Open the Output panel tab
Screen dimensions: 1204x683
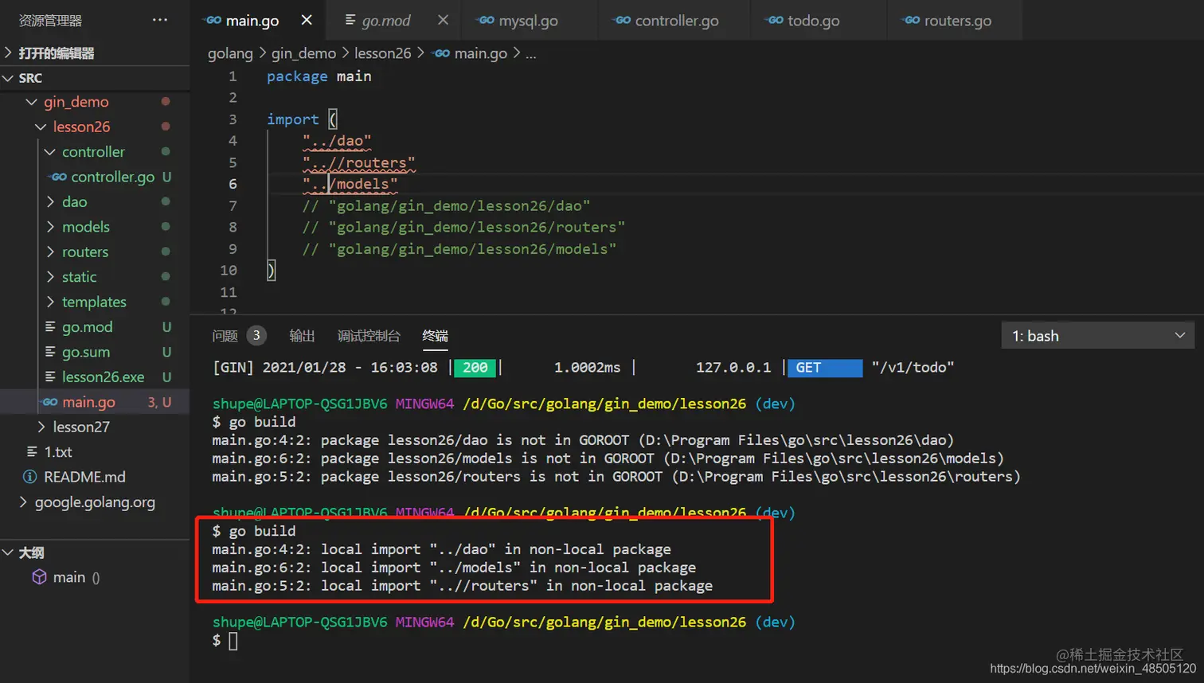(302, 336)
